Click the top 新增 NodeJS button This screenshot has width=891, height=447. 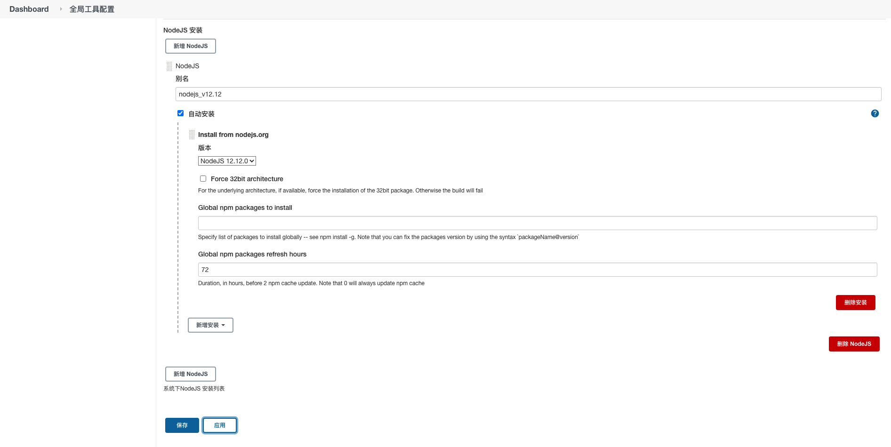(191, 46)
